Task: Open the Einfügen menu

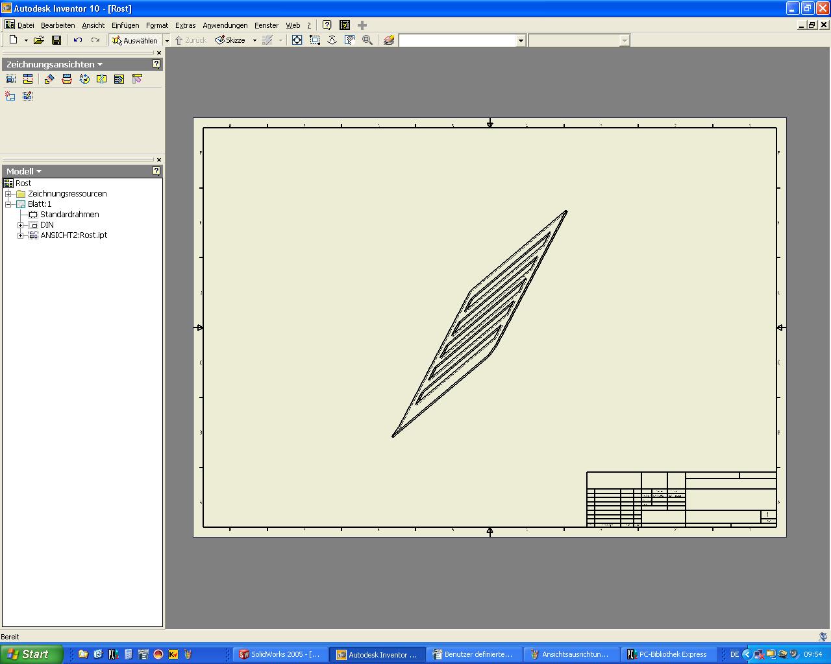Action: coord(125,25)
